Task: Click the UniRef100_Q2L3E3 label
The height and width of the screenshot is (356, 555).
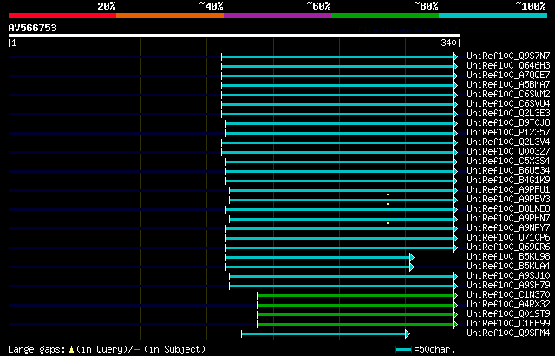Action: [x=508, y=114]
